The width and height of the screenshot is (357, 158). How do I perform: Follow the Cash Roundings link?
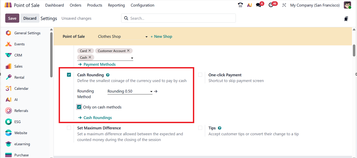coord(98,118)
